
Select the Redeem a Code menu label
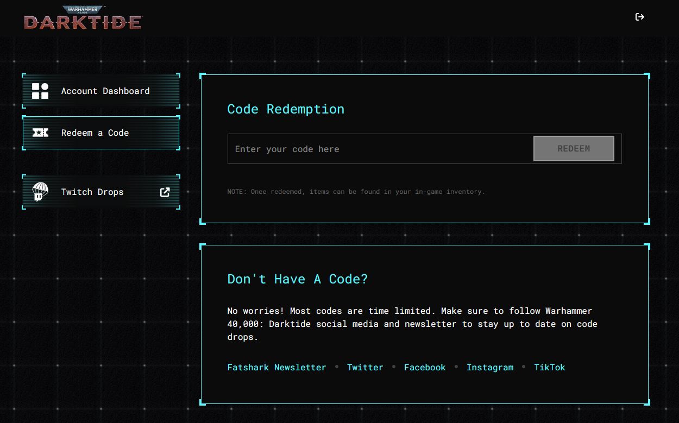pos(95,133)
